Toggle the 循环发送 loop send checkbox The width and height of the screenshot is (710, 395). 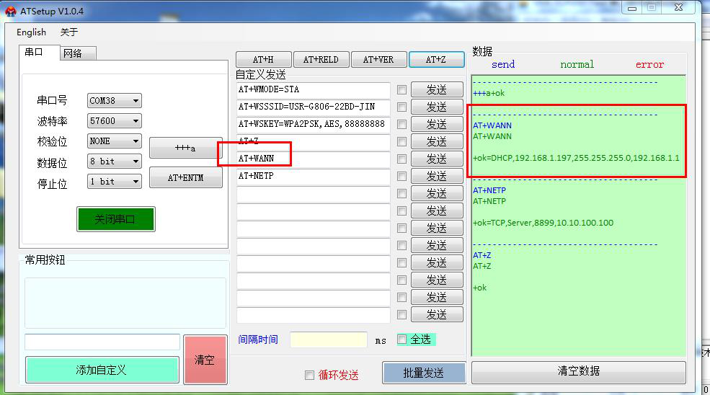click(309, 375)
